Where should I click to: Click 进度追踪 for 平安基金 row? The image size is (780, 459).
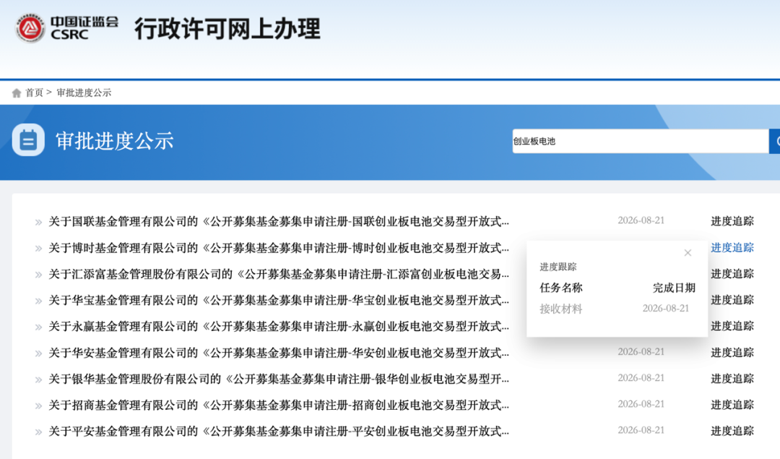[732, 431]
